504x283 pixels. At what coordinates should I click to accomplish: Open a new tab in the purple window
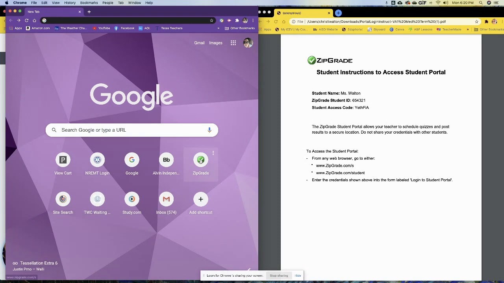click(89, 12)
